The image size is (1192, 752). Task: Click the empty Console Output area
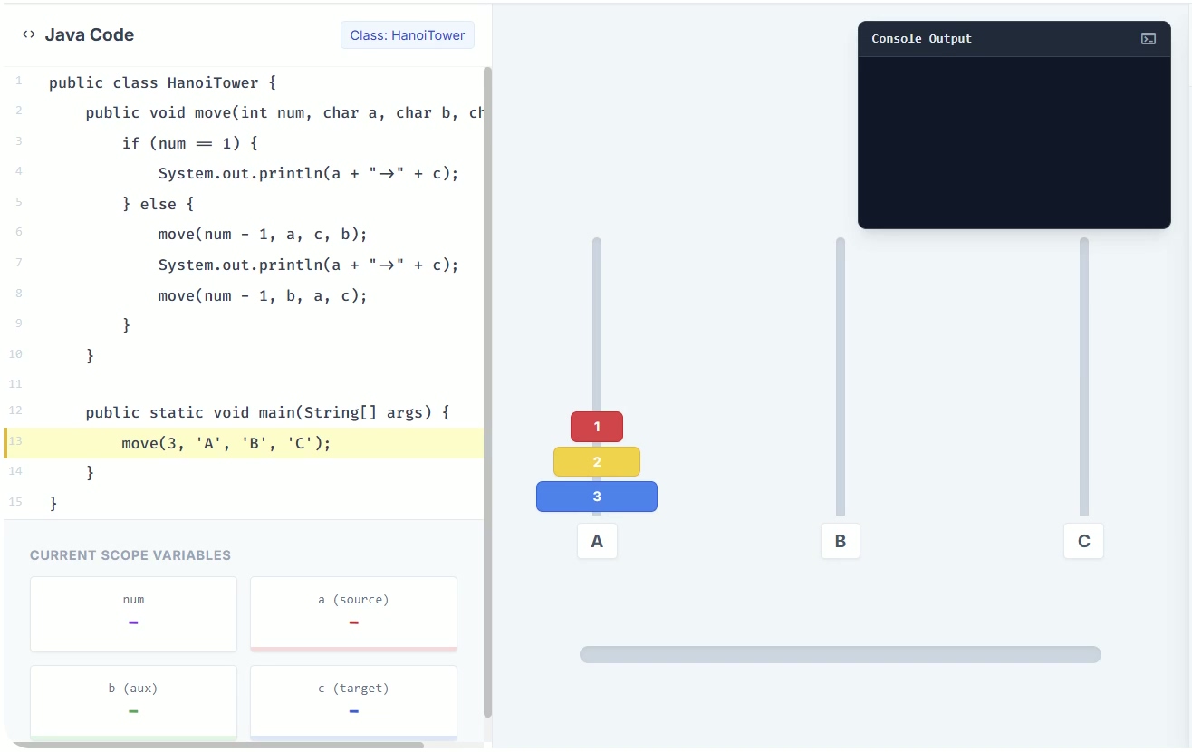(x=1014, y=142)
